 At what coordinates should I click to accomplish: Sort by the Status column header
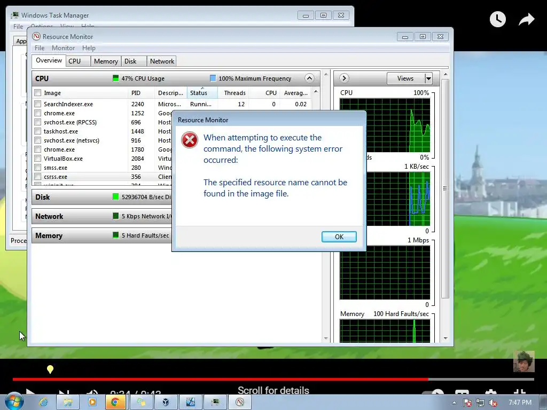[x=202, y=93]
